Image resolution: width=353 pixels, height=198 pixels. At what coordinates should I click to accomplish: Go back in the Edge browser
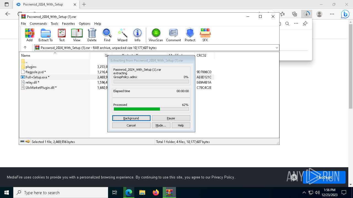[x=8, y=14]
